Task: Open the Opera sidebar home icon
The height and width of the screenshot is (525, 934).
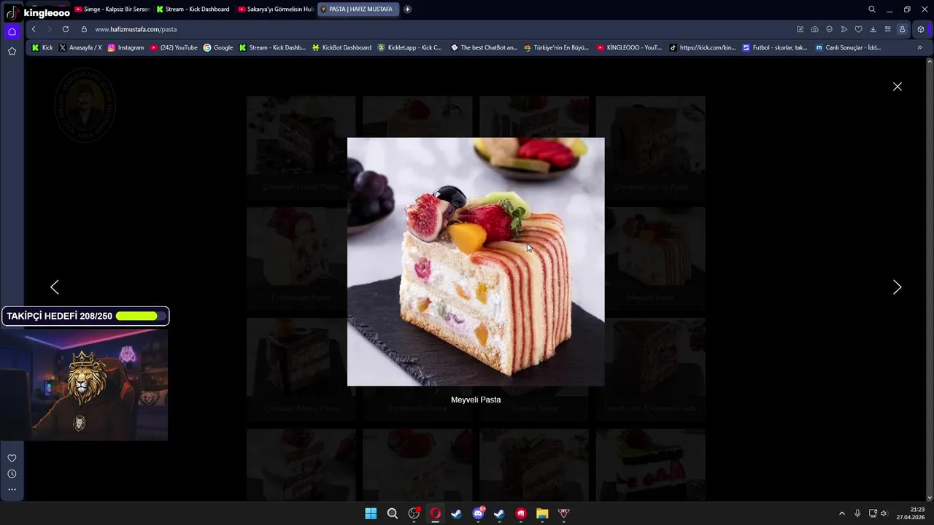Action: coord(12,31)
